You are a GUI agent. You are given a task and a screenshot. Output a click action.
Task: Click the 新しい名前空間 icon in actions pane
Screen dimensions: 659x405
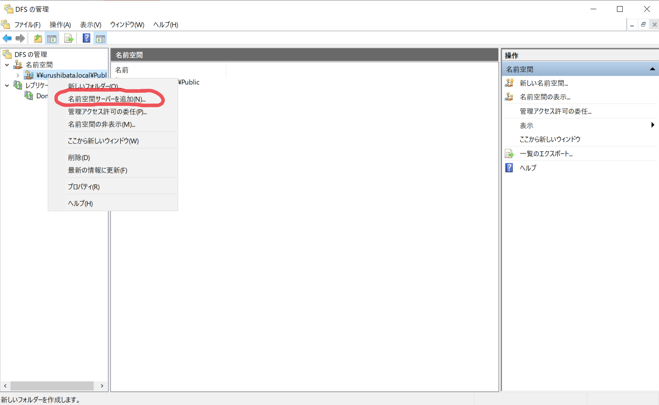click(509, 83)
